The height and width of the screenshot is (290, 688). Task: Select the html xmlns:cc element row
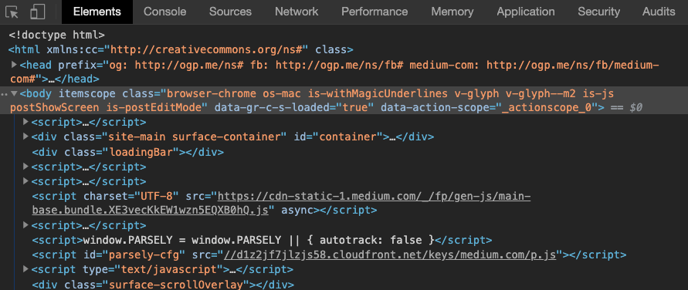(181, 49)
